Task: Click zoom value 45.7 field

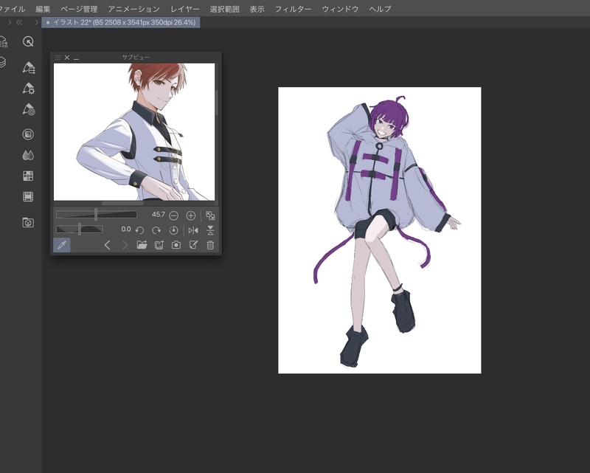Action: point(158,215)
